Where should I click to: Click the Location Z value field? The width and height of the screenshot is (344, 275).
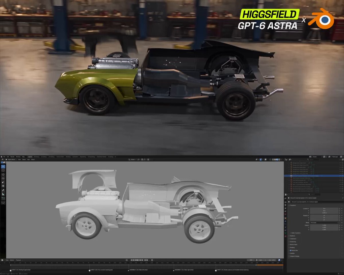pos(324,213)
